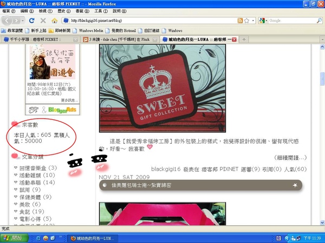325x243 pixels.
Task: Open the 引用(0) trackback link
Action: point(272,169)
